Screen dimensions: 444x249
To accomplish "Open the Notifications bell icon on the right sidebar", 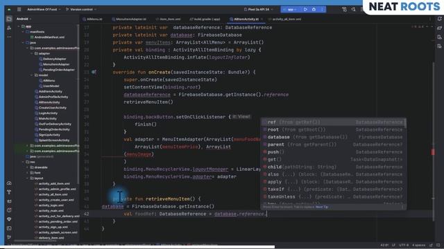I will 439,19.
